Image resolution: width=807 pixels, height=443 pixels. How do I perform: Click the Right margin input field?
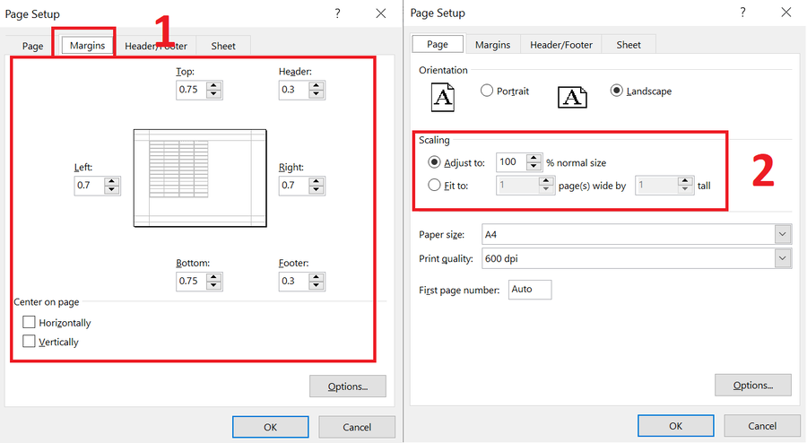click(294, 186)
